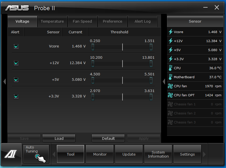
Task: Click the +3.3V lightning bolt sensor icon
Action: [170, 59]
